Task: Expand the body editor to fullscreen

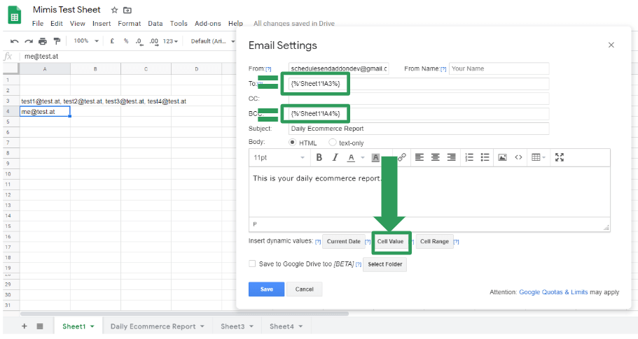Action: click(x=560, y=157)
